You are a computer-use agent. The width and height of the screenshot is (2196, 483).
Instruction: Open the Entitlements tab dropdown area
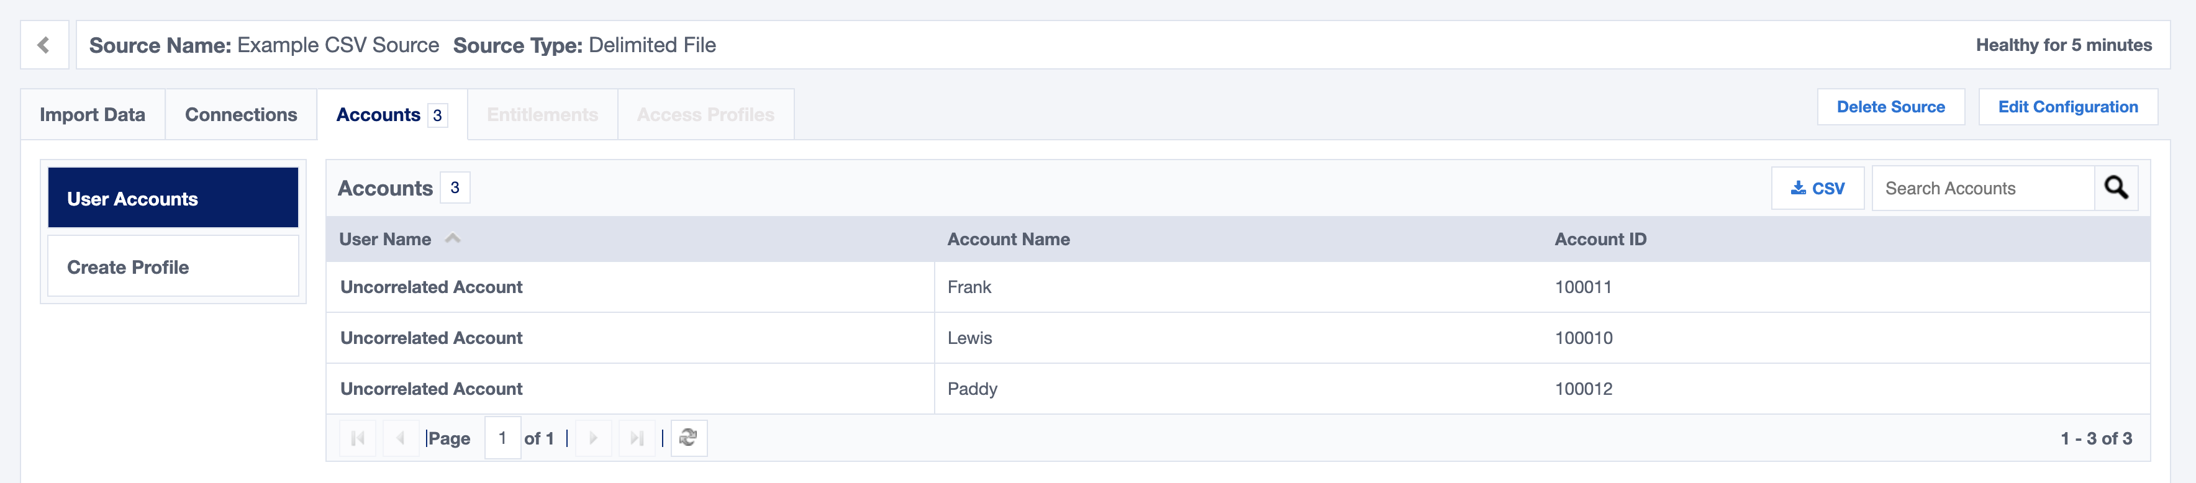click(542, 114)
